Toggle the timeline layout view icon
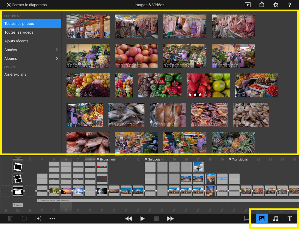 [x=247, y=219]
